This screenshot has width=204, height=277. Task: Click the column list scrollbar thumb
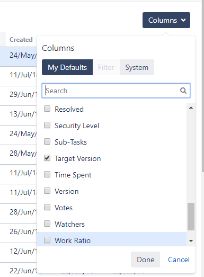[x=191, y=217]
